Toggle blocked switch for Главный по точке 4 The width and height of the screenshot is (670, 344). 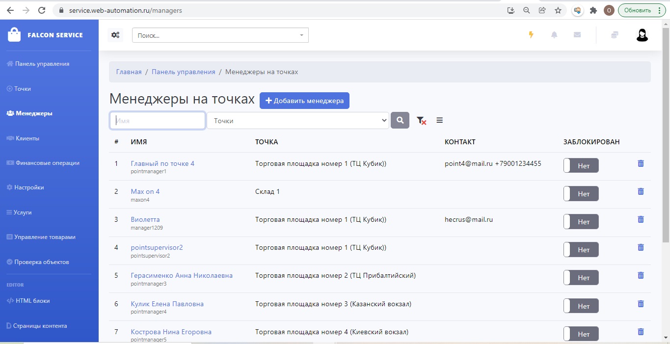pyautogui.click(x=581, y=166)
